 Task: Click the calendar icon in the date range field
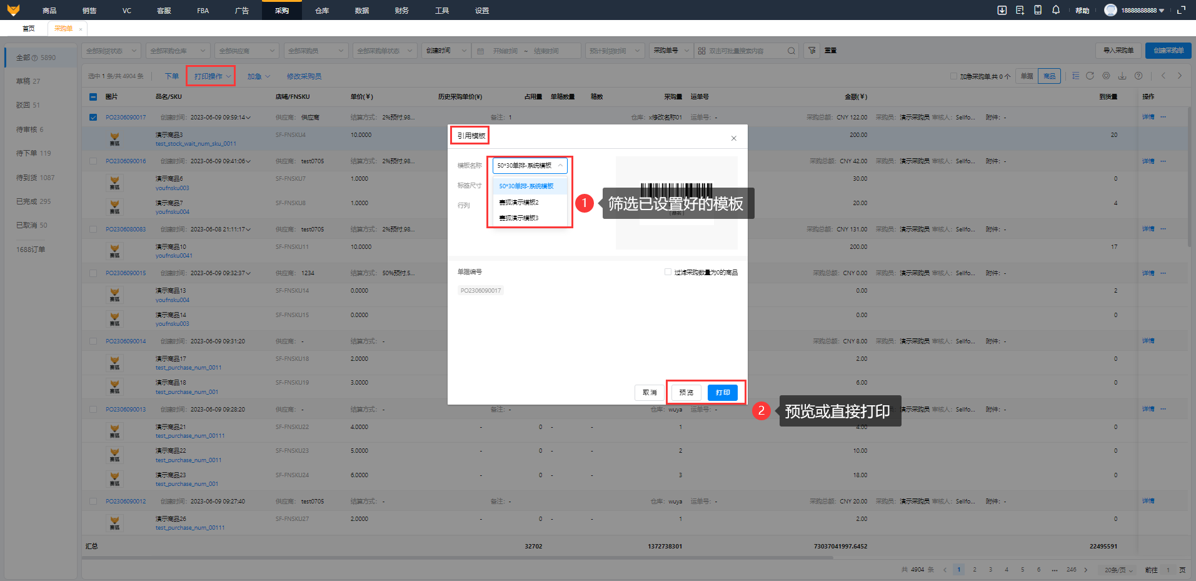click(x=480, y=51)
